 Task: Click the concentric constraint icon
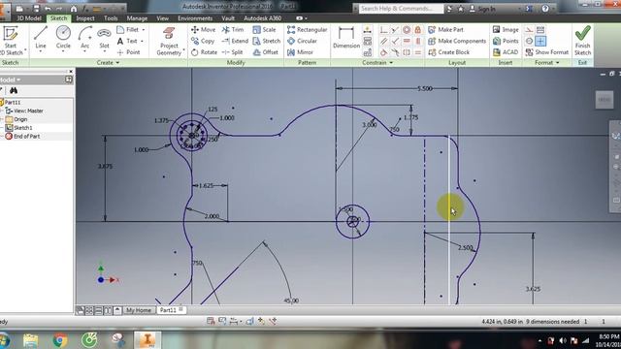tap(407, 30)
